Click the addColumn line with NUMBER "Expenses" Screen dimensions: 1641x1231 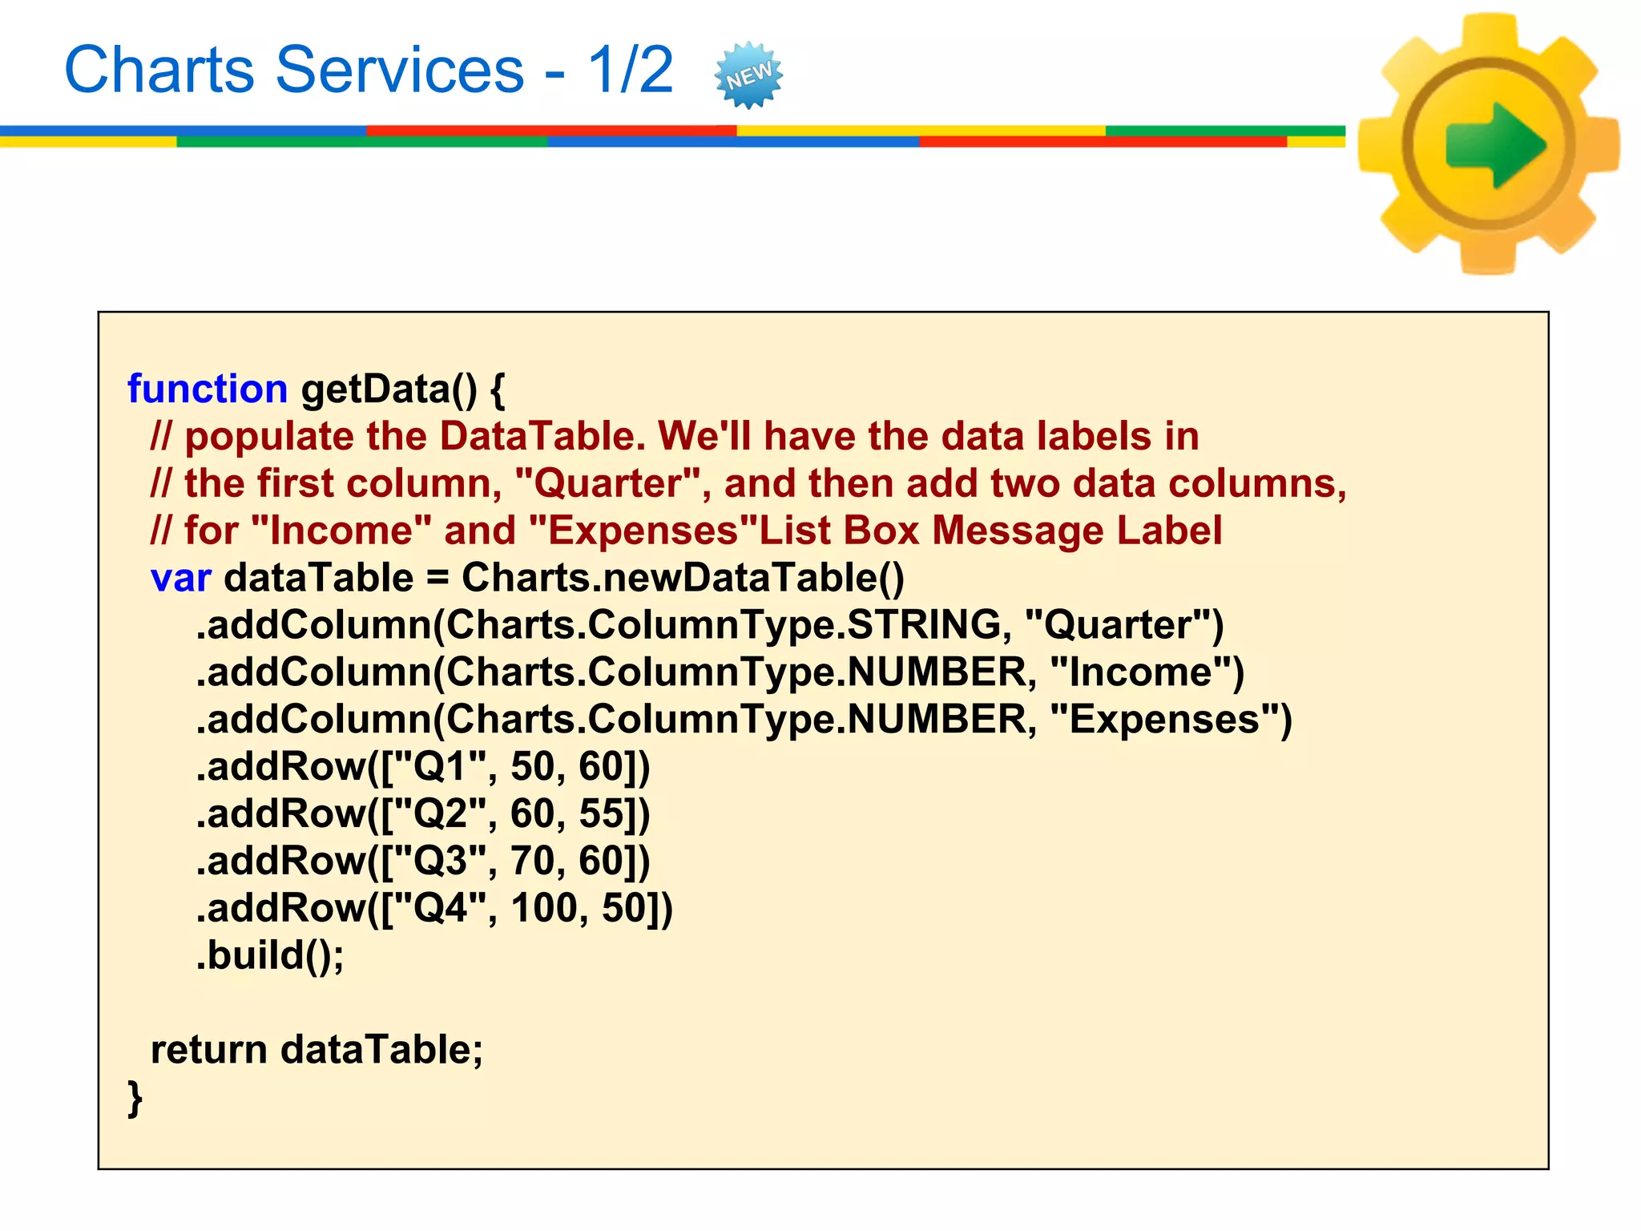[744, 720]
